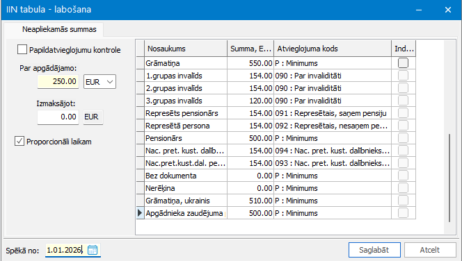Uncheck Proporcionāli laikam option

coord(19,141)
